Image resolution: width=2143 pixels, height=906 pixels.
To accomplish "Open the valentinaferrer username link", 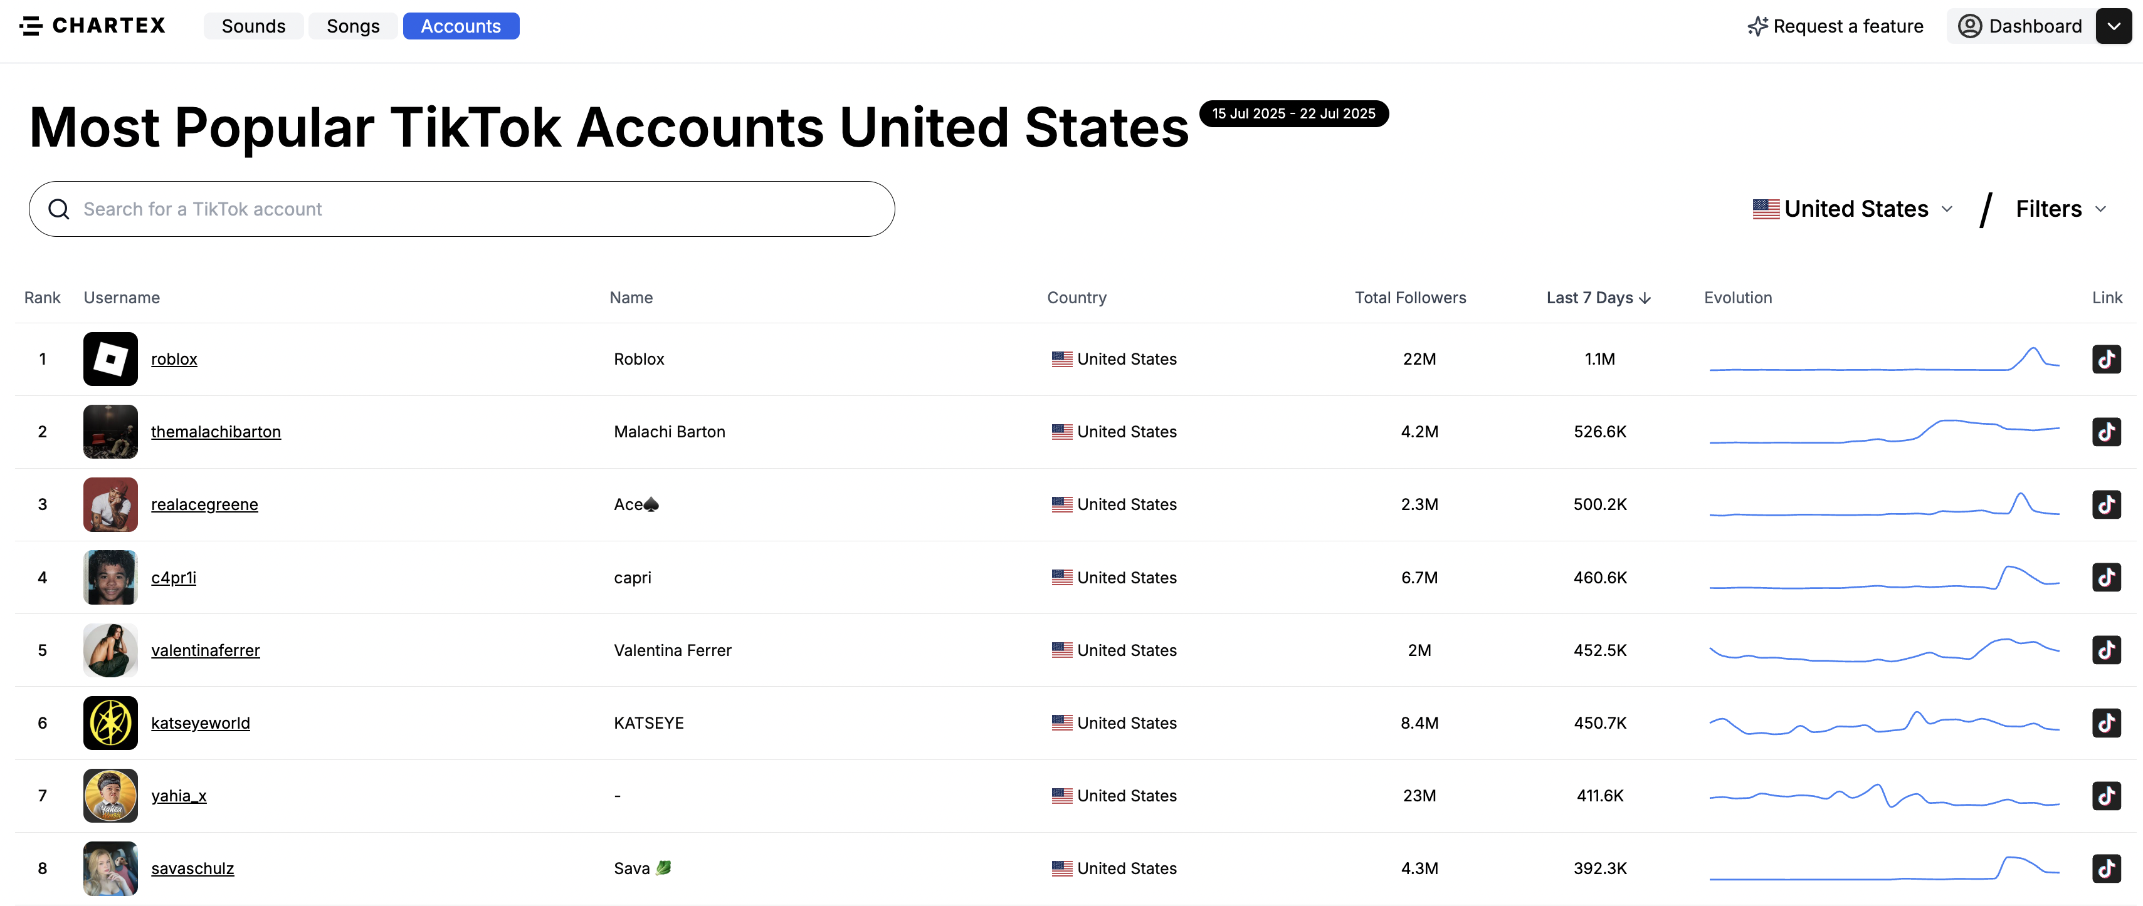I will (206, 650).
